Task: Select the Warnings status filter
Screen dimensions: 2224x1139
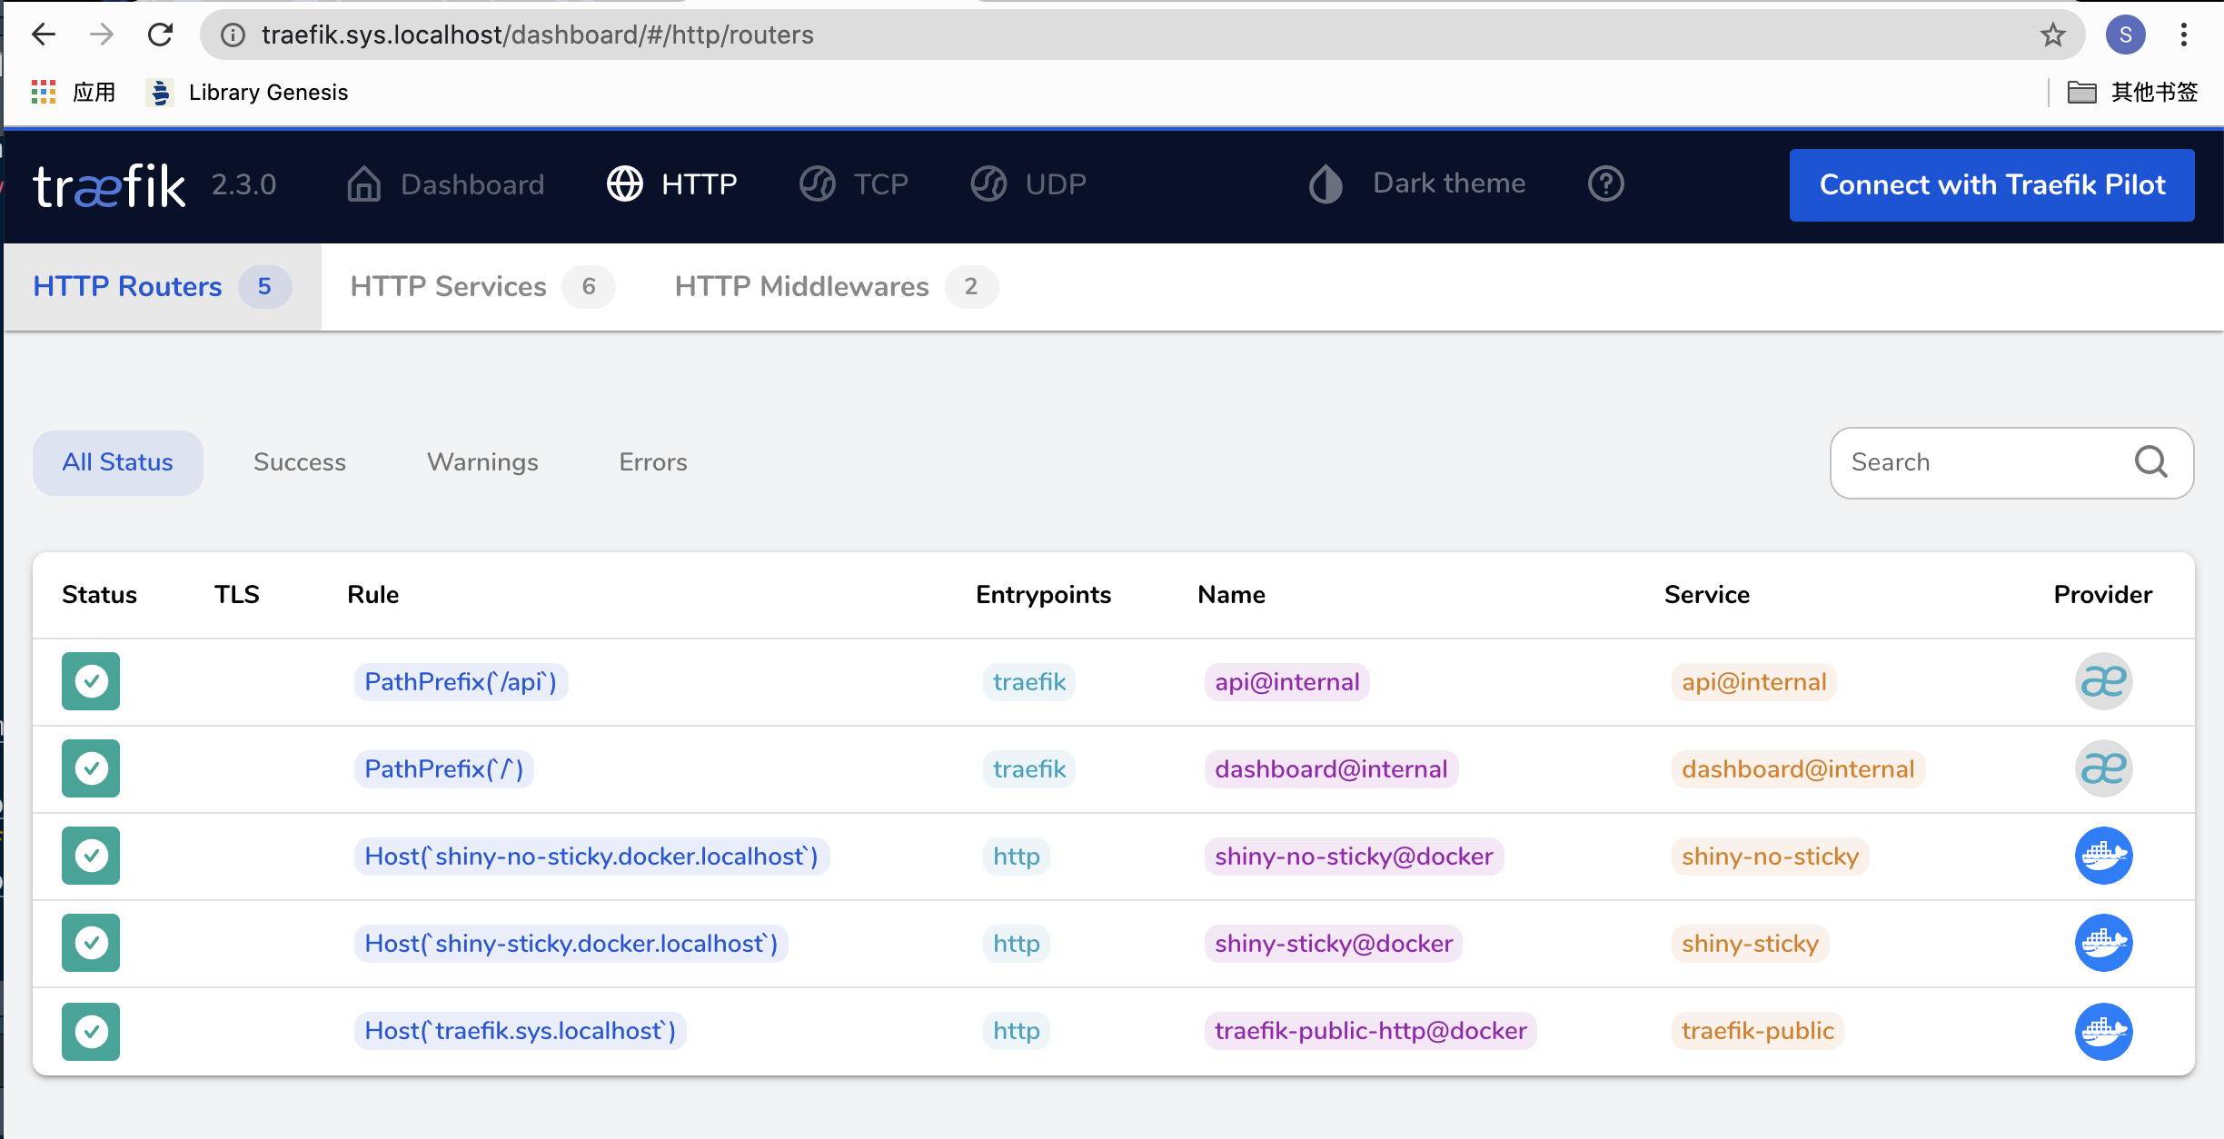Action: pyautogui.click(x=482, y=462)
